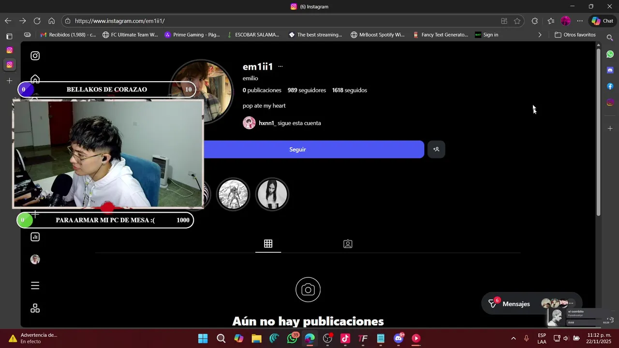Switch to the posts grid tab
This screenshot has height=348, width=619.
point(268,244)
